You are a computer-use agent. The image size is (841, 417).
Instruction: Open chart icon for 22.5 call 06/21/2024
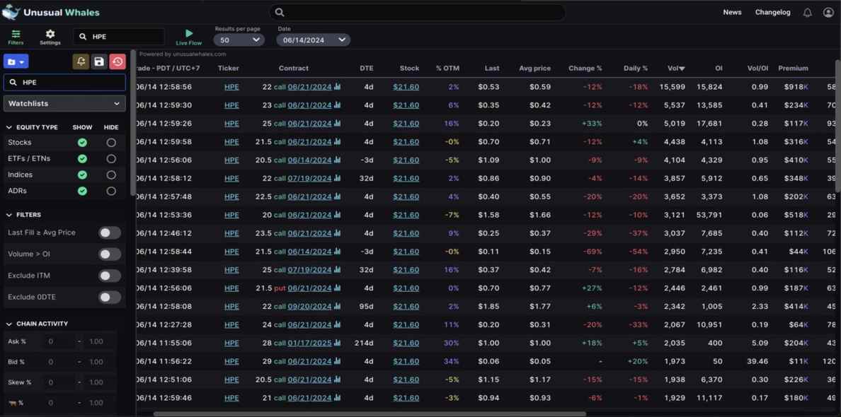click(338, 196)
